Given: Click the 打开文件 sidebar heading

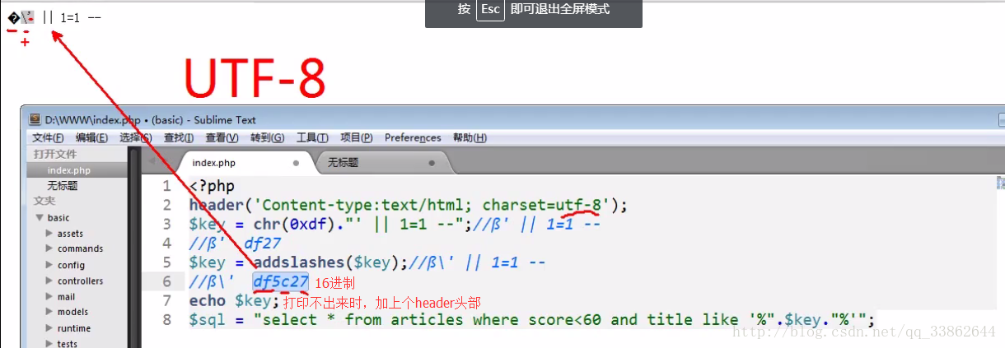Looking at the screenshot, I should coord(54,154).
